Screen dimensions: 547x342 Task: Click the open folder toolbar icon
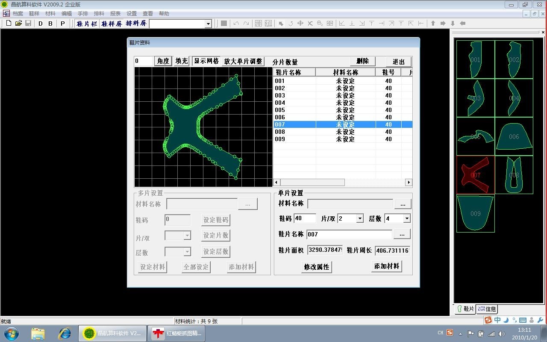(18, 24)
